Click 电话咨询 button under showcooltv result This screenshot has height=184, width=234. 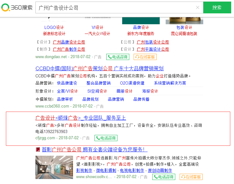[163, 177]
